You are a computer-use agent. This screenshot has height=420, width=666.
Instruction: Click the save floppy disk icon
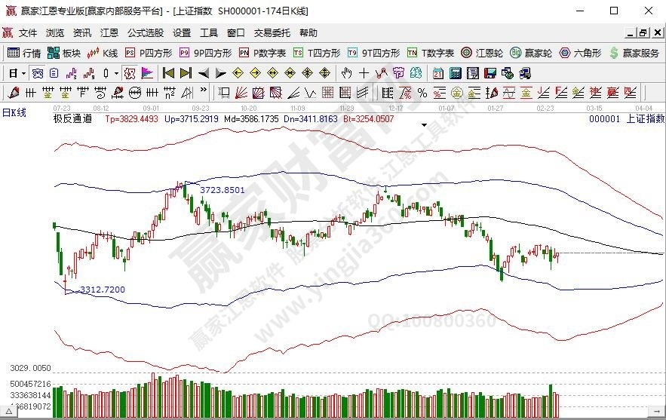[490, 73]
